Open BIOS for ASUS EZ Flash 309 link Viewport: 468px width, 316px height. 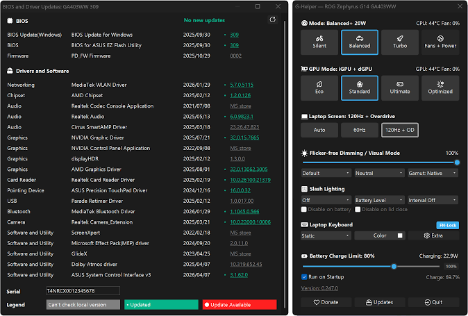click(234, 45)
